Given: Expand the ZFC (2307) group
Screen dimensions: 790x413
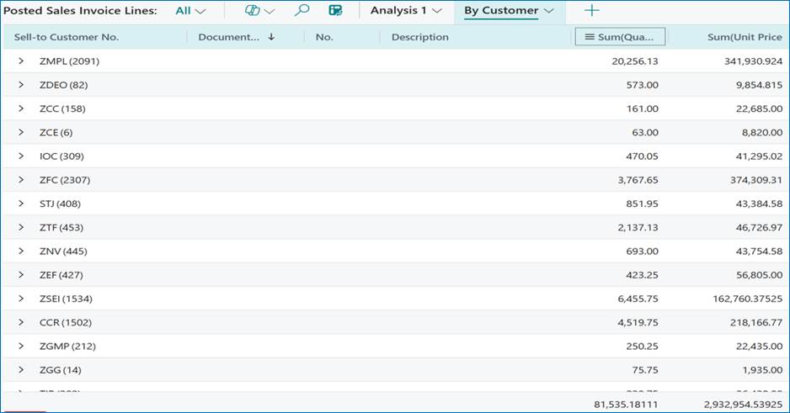Looking at the screenshot, I should click(x=21, y=180).
